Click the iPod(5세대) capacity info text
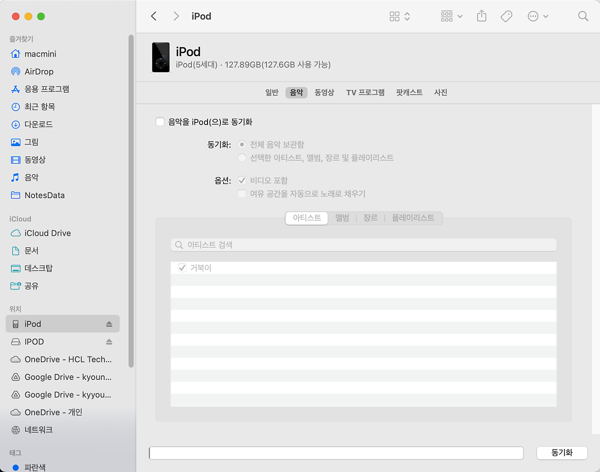 [x=253, y=65]
